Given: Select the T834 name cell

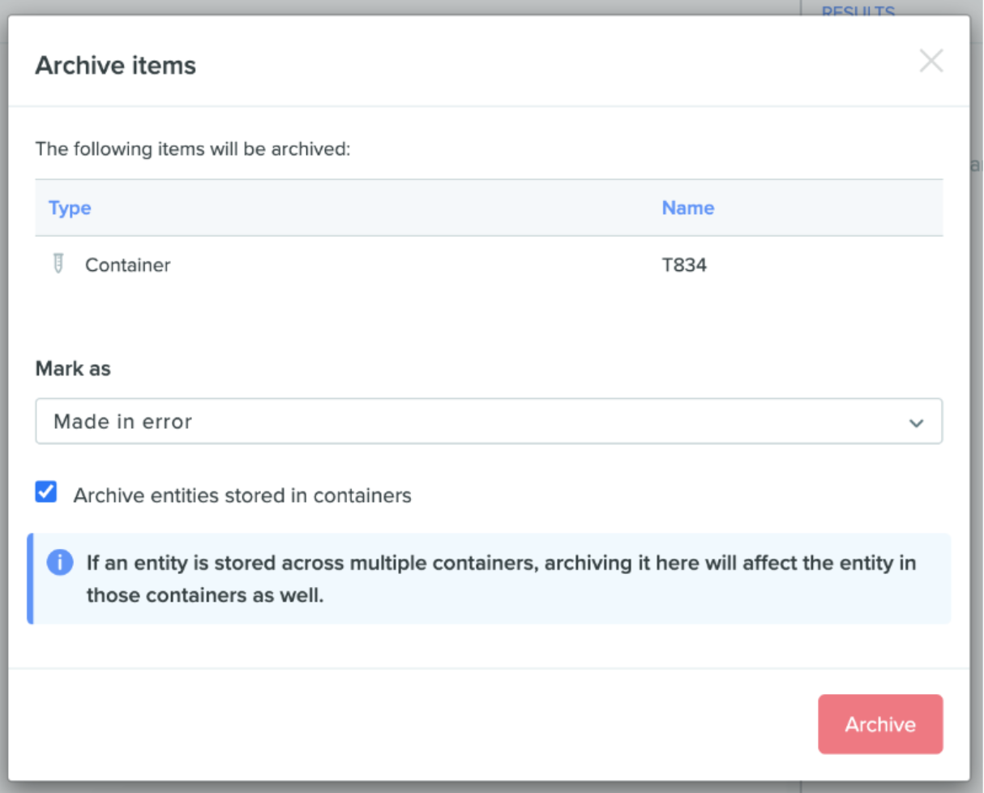Looking at the screenshot, I should (684, 265).
